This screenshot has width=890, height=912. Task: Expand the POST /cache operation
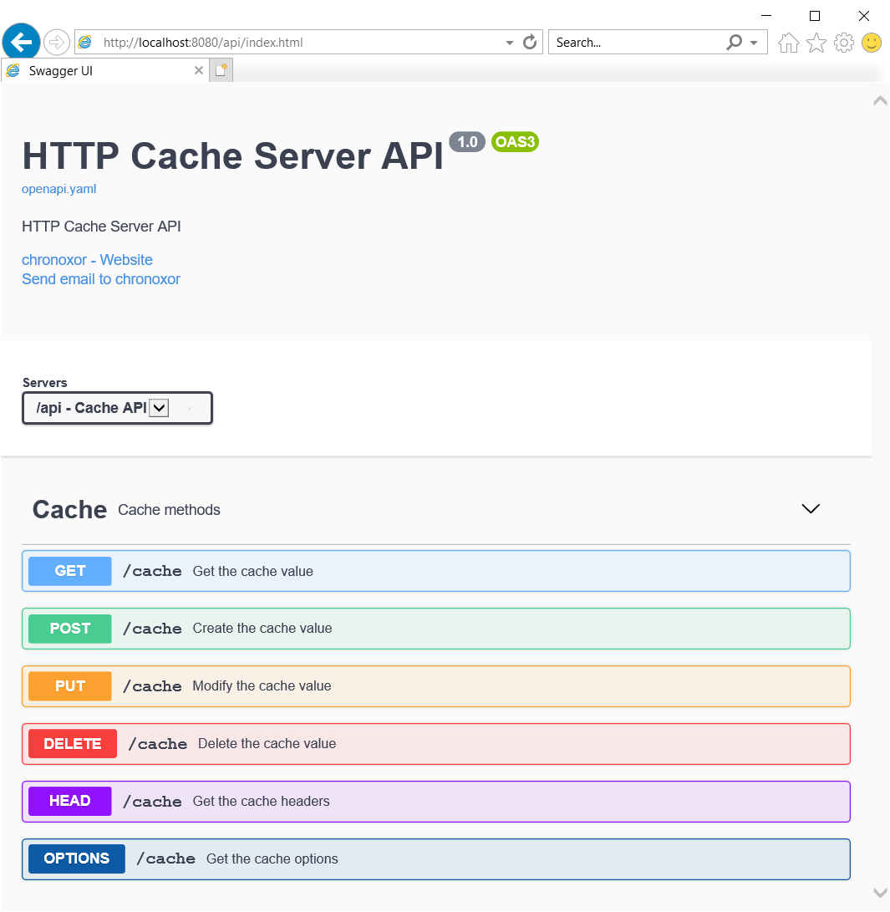436,629
